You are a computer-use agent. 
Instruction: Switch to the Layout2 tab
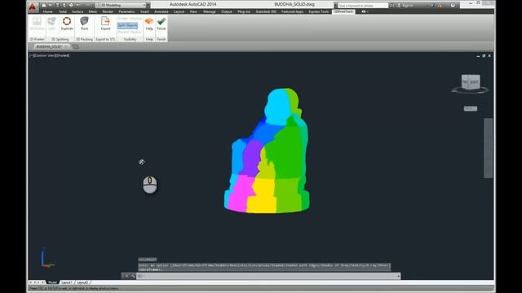[x=82, y=282]
